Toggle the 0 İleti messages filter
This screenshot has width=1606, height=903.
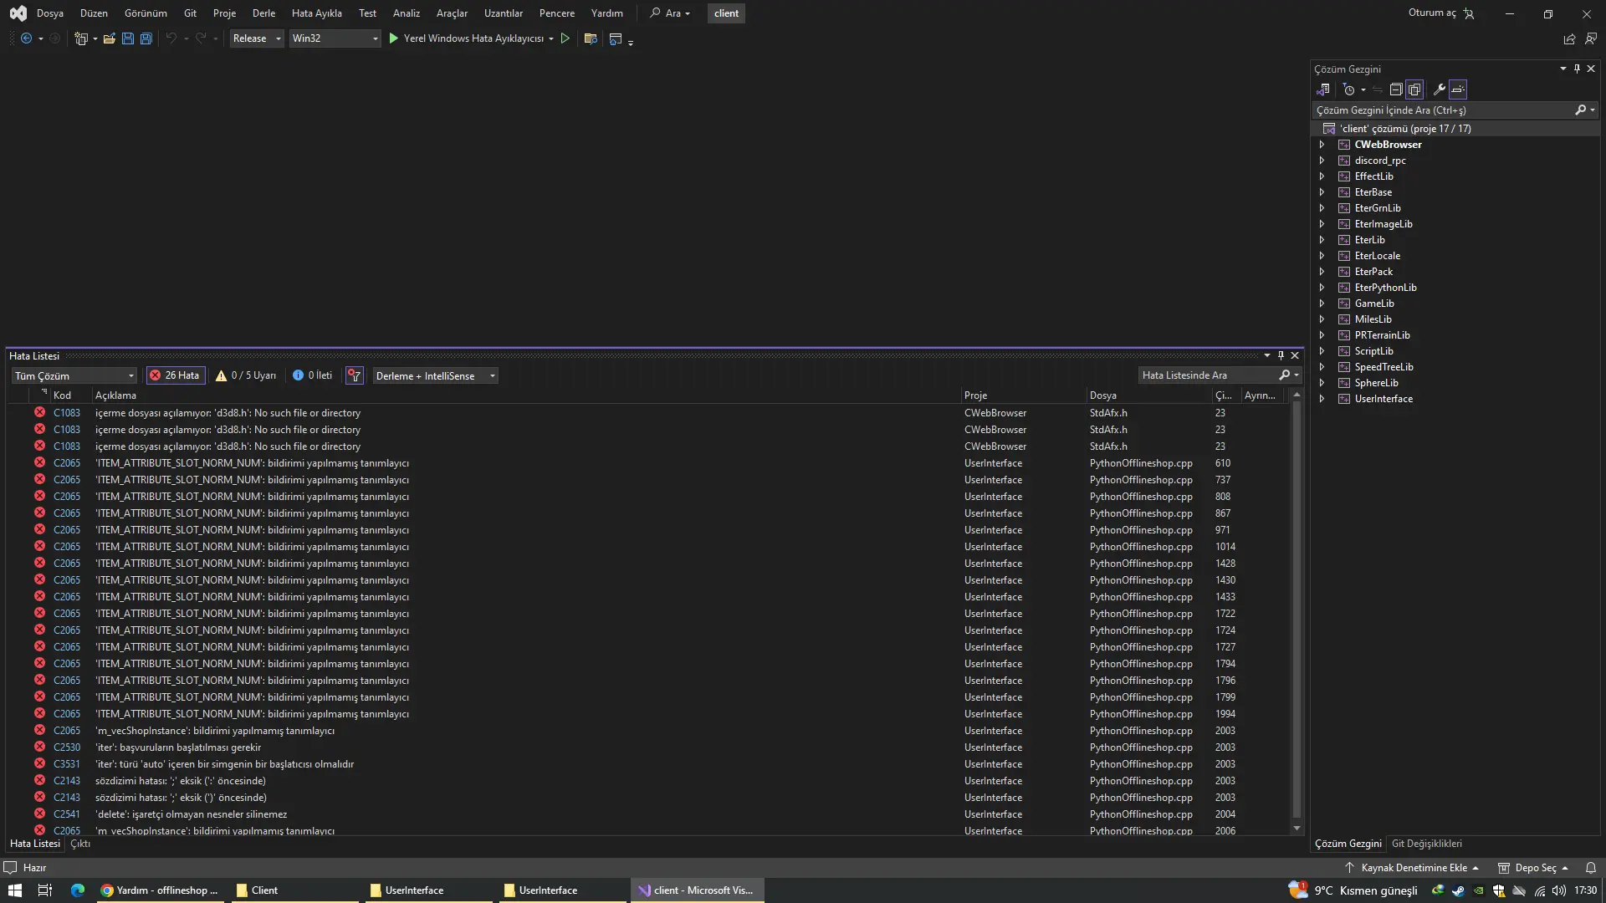pos(312,375)
